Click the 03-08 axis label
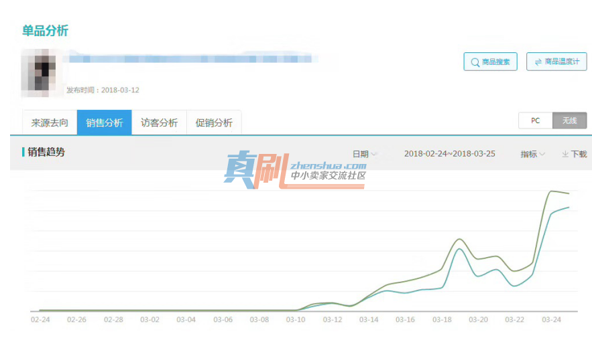This screenshot has height=340, width=592. click(x=259, y=320)
